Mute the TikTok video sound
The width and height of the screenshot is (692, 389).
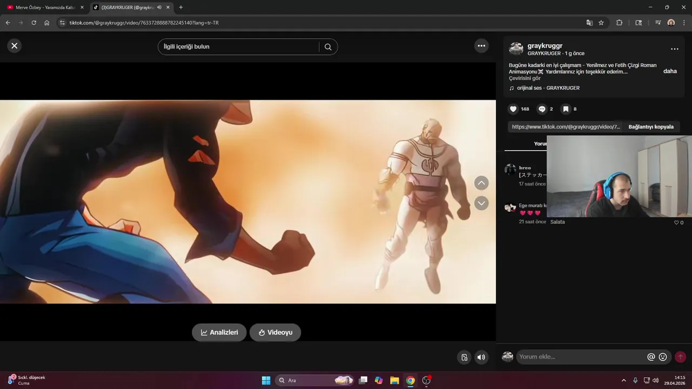click(x=481, y=357)
